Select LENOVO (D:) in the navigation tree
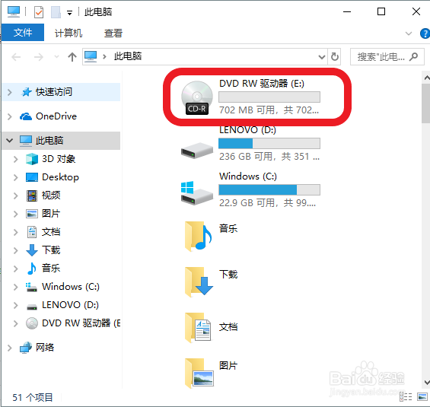This screenshot has width=430, height=407. [x=70, y=305]
